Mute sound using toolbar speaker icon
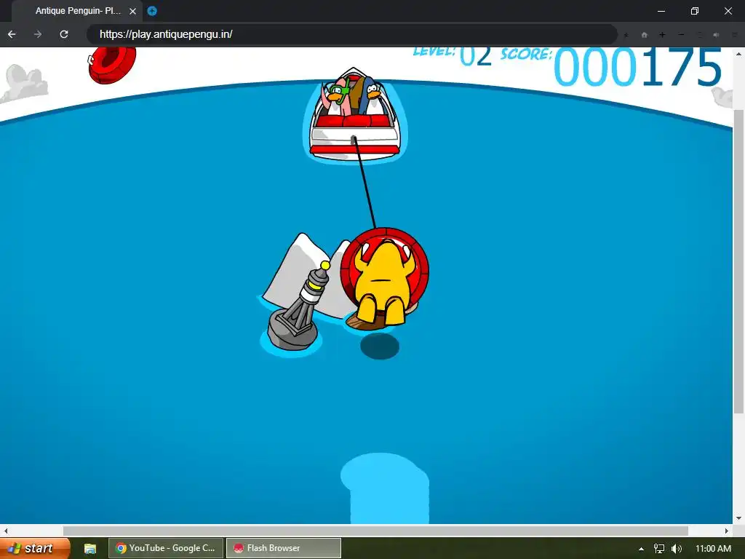 click(717, 35)
